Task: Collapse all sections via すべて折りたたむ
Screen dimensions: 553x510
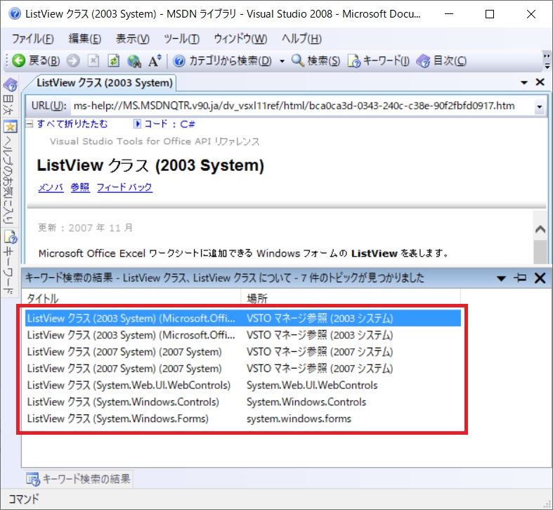Action: [x=67, y=124]
